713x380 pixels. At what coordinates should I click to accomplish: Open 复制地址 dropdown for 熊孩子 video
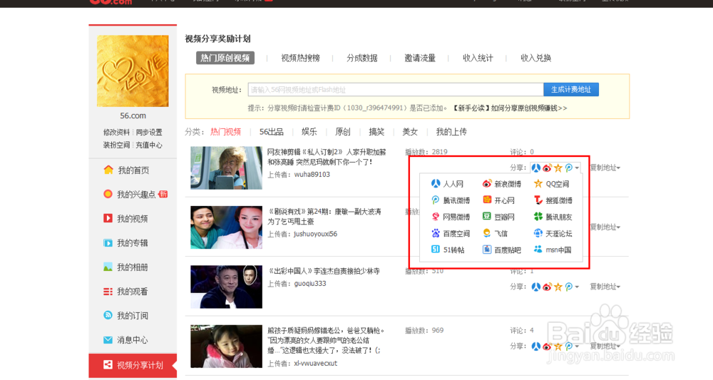click(x=605, y=346)
